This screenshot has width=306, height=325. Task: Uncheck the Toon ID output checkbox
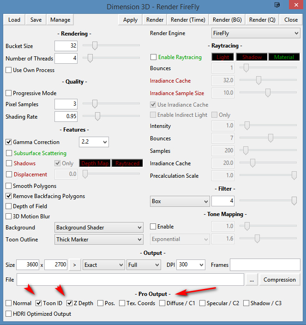pos(38,303)
